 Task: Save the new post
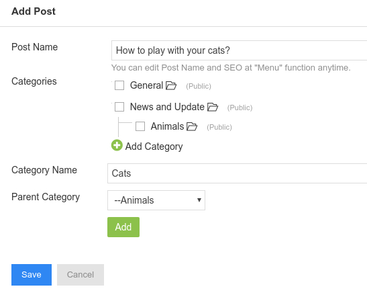pos(32,275)
